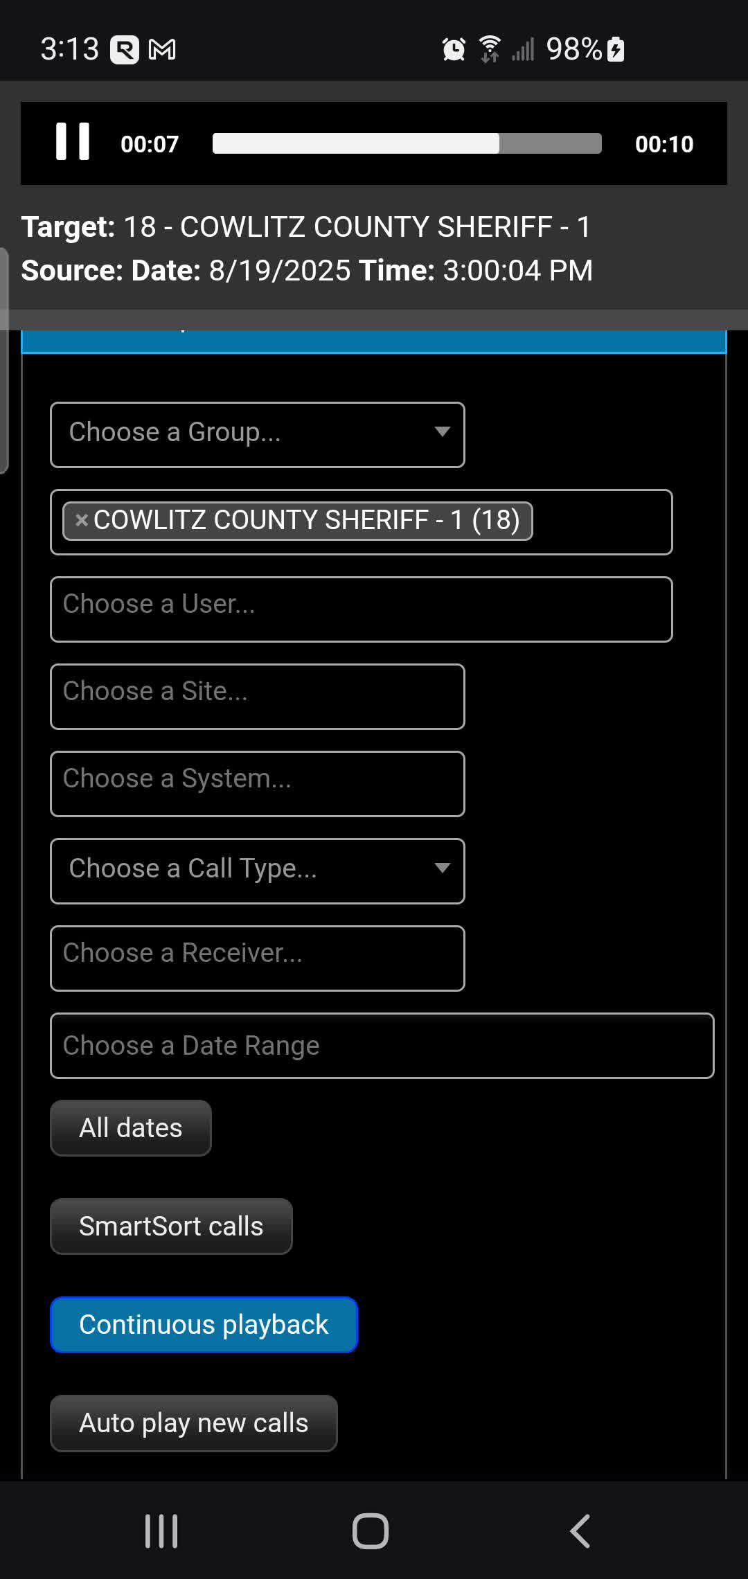This screenshot has height=1579, width=748.
Task: Open the Choose a Date Range picker
Action: click(x=382, y=1045)
